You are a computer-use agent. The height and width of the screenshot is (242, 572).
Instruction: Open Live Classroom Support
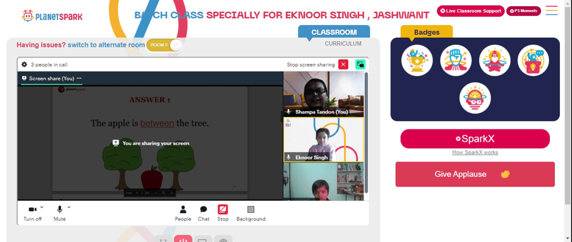[471, 11]
